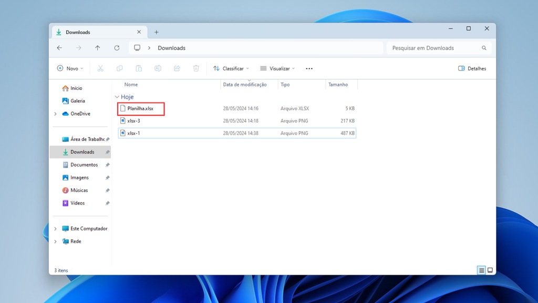Click the Paste clipboard icon

(x=139, y=68)
